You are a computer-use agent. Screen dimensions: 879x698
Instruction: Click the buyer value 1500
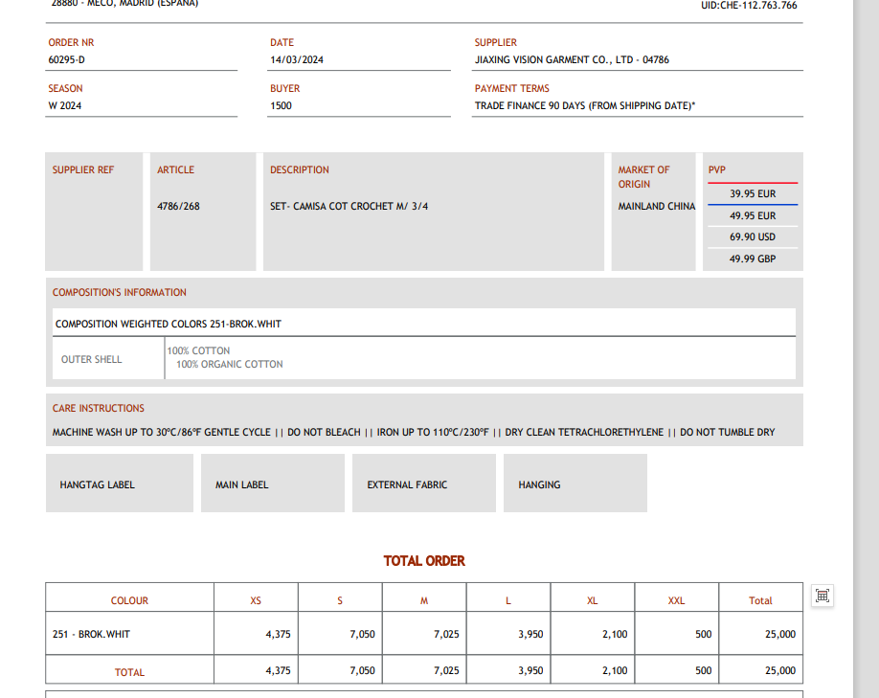point(281,105)
